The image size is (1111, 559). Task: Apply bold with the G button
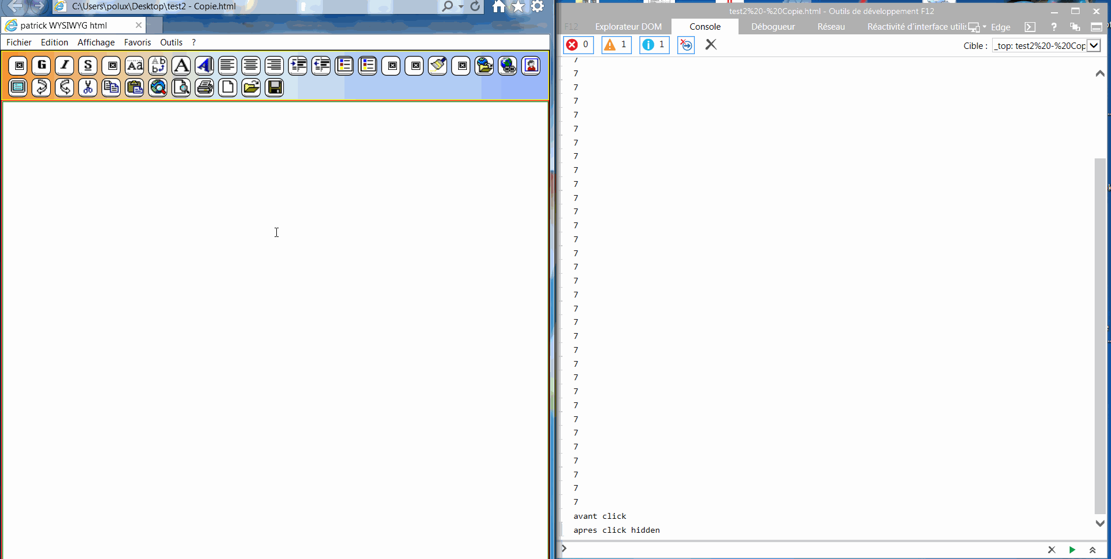click(41, 66)
